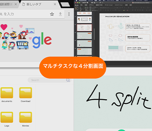Select the 画面切り替え ribbon tab
The height and width of the screenshot is (131, 152).
99,5
